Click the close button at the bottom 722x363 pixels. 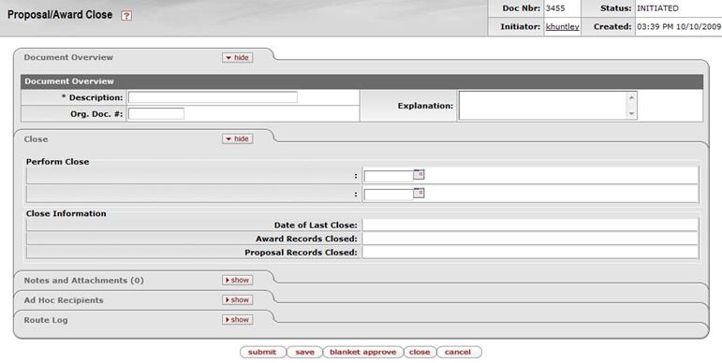click(420, 352)
